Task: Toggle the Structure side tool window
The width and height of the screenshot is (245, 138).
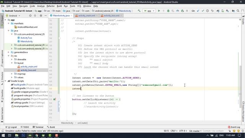Action: pos(2,79)
